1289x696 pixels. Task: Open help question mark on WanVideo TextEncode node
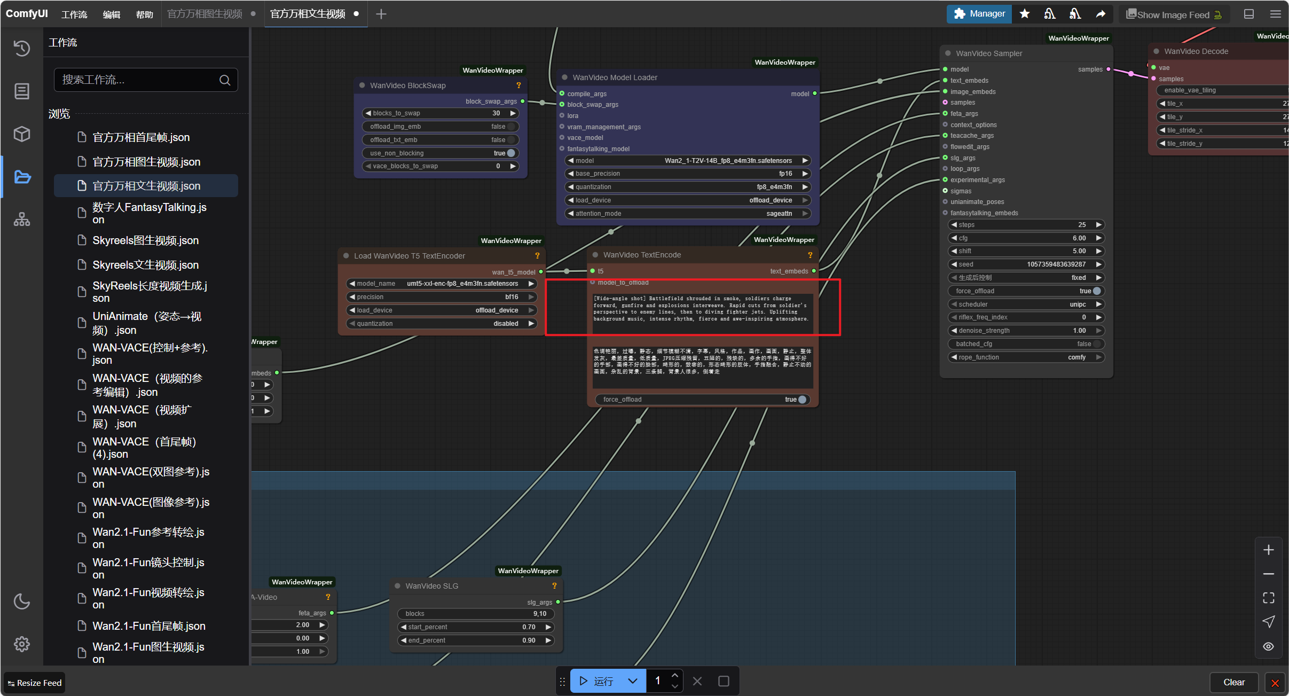810,255
